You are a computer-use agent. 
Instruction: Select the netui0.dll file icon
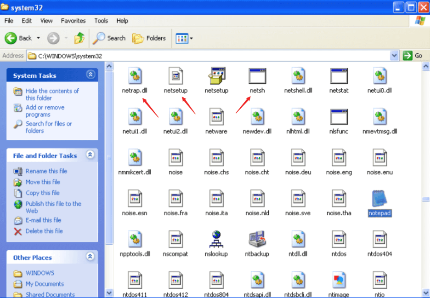coord(380,76)
